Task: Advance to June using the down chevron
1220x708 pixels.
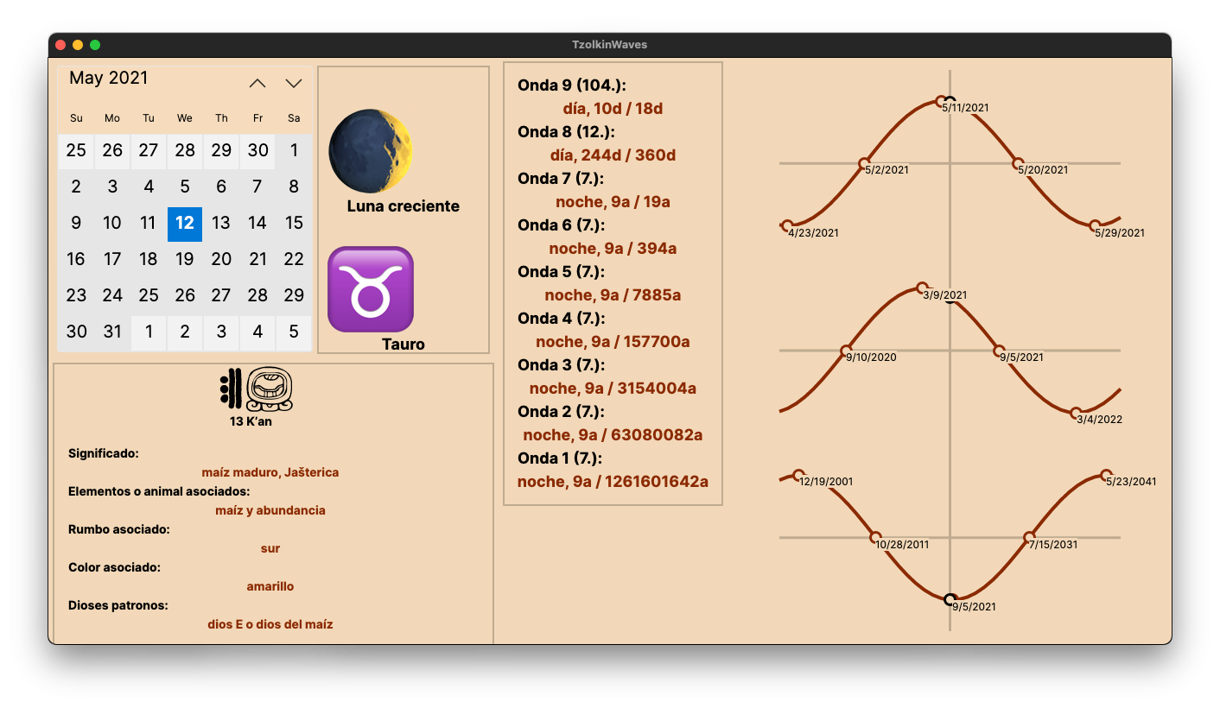Action: pos(293,82)
